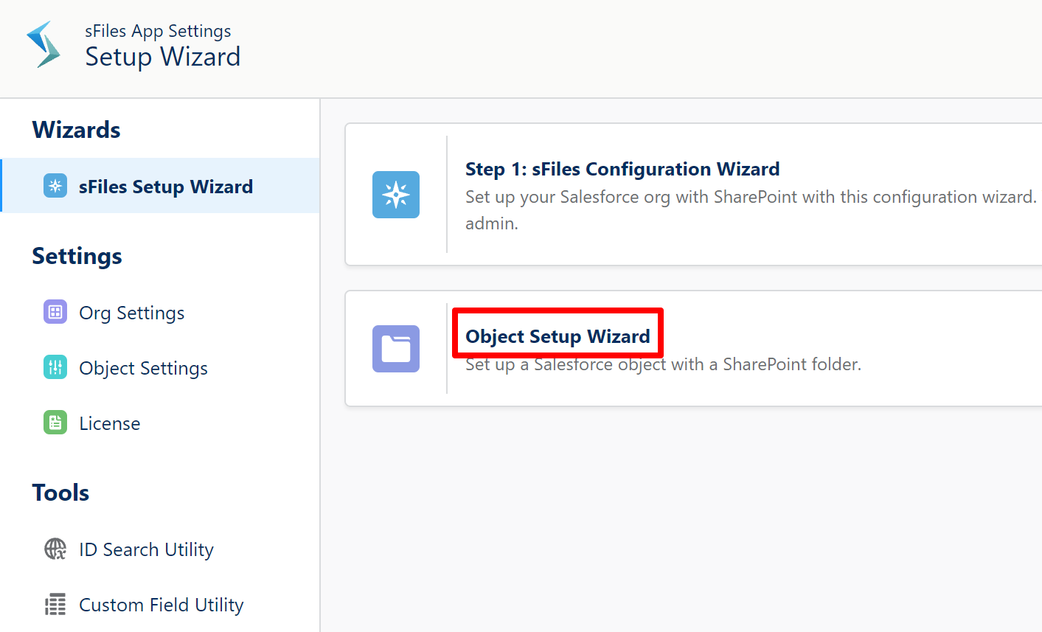Open ID Search Utility tool

pos(147,549)
